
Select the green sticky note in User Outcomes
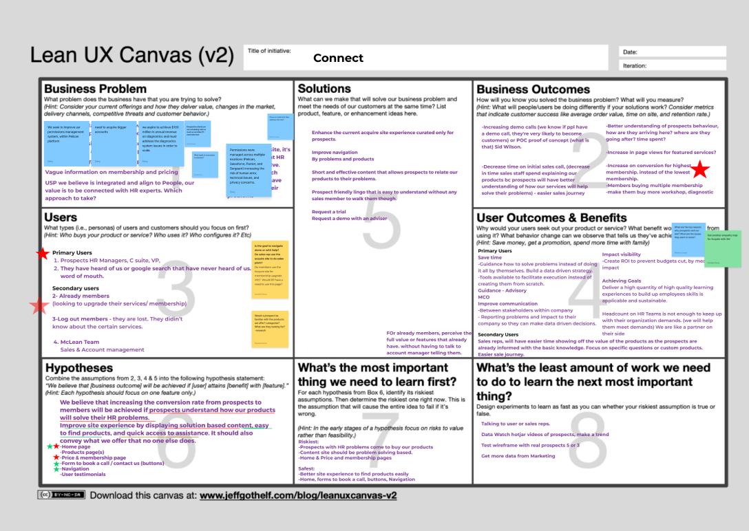click(724, 248)
